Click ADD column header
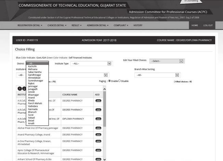This screenshot has width=223, height=161. pos(97,94)
